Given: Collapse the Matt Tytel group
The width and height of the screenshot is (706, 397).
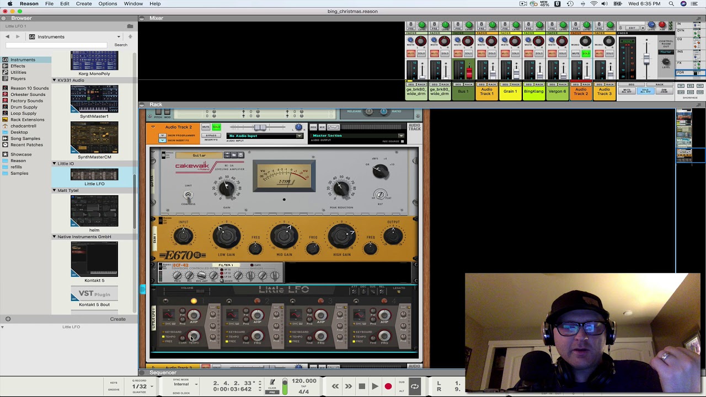Looking at the screenshot, I should [54, 191].
